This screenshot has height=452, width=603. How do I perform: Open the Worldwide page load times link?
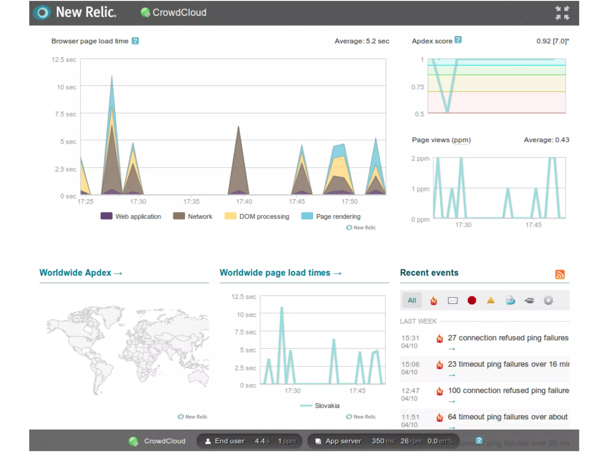click(280, 273)
